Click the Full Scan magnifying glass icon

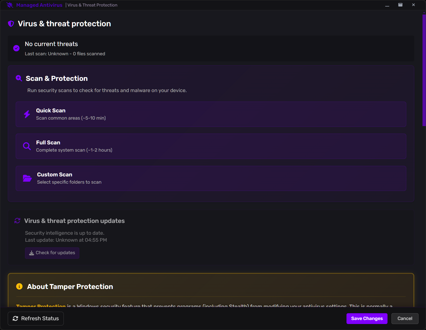[27, 146]
